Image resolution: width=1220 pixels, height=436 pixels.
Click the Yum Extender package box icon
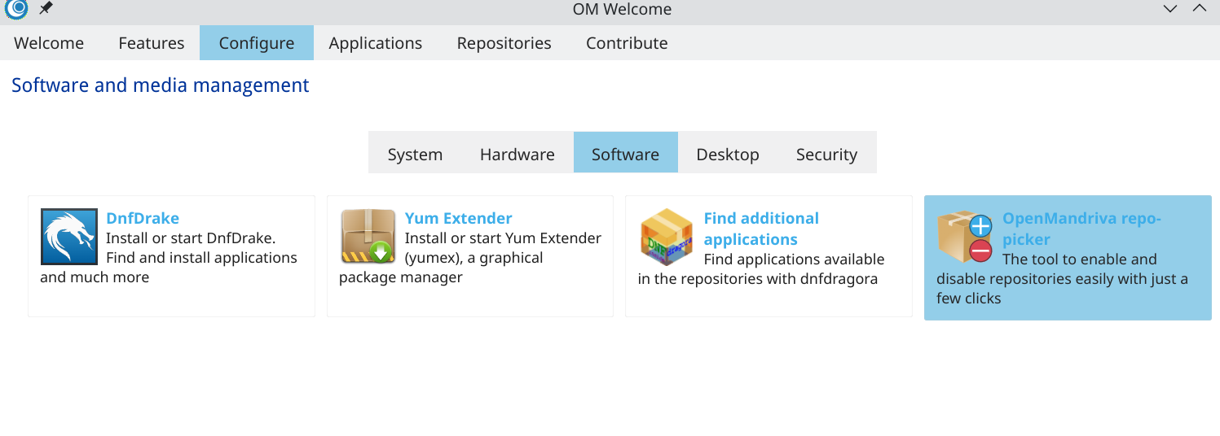pos(368,237)
